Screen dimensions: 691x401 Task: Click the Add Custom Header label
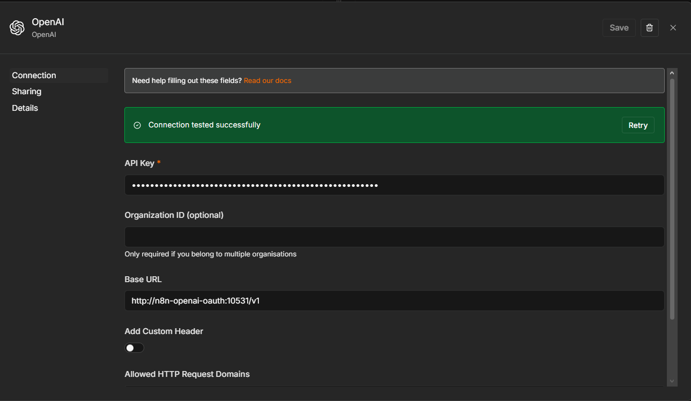pyautogui.click(x=164, y=331)
